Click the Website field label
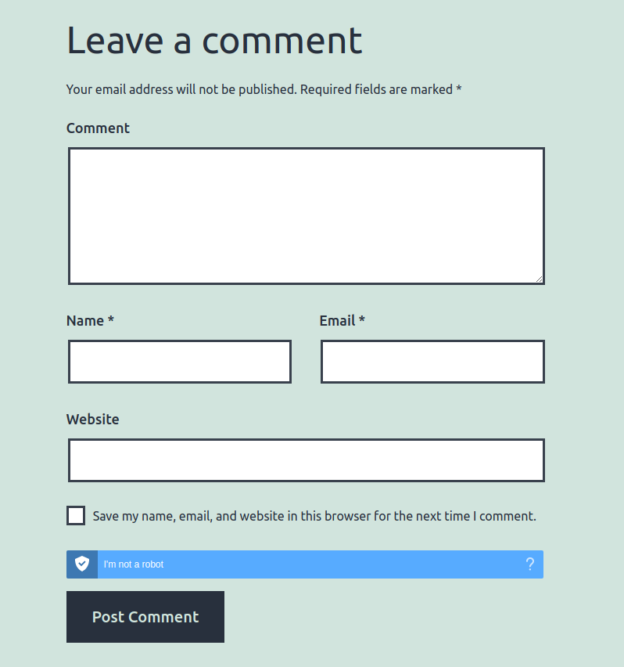Image resolution: width=624 pixels, height=667 pixels. [x=93, y=420]
